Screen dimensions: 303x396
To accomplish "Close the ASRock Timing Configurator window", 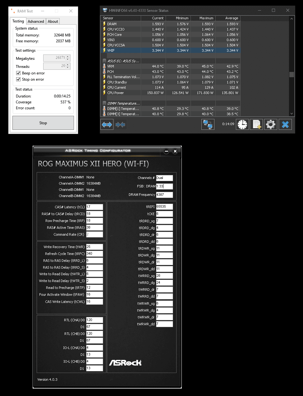I will [x=175, y=151].
